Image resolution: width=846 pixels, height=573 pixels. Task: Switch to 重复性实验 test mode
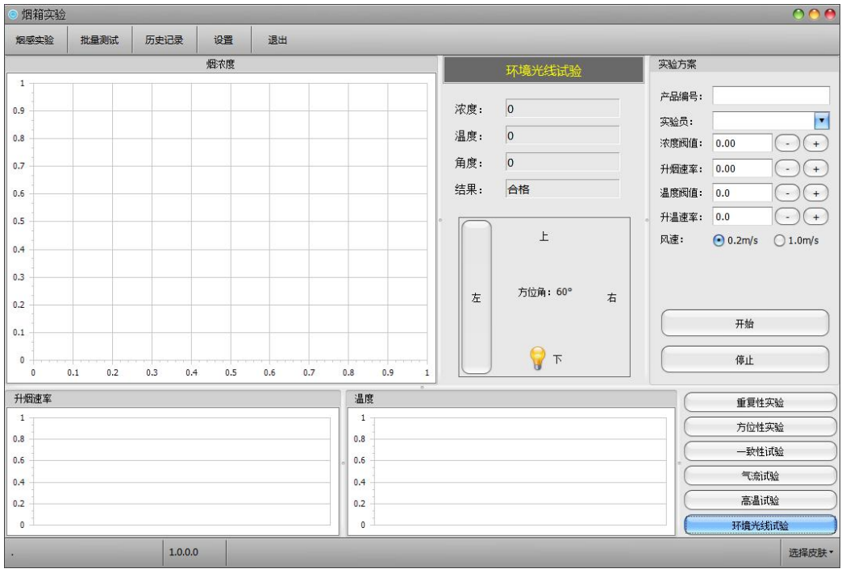click(761, 402)
